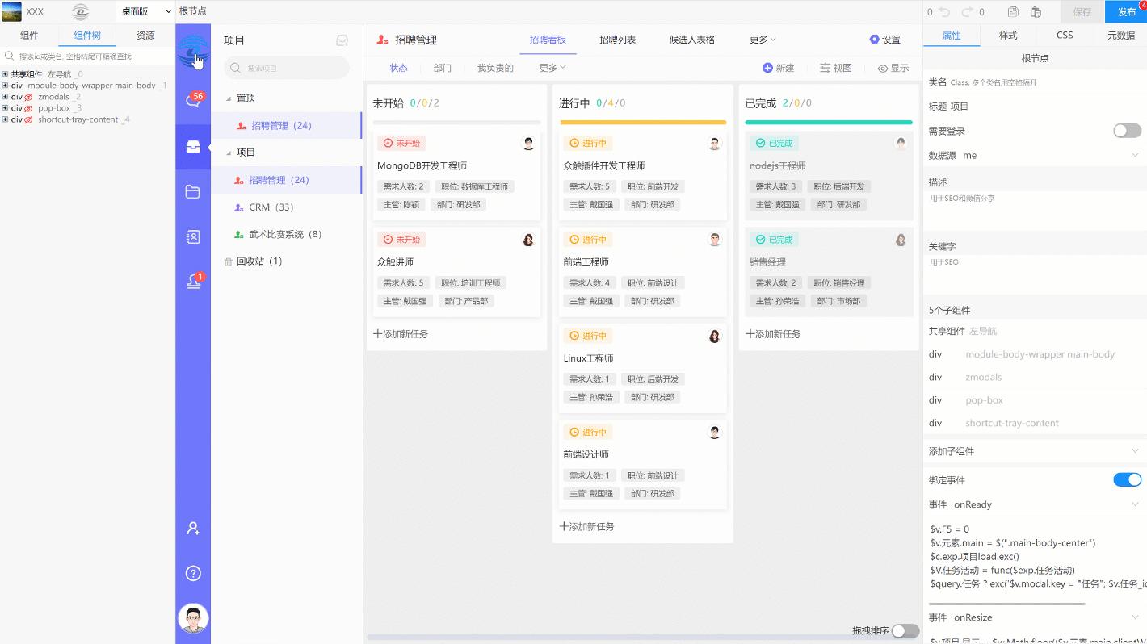The height and width of the screenshot is (644, 1147).
Task: Switch to the 组件 tab
Action: 29,36
